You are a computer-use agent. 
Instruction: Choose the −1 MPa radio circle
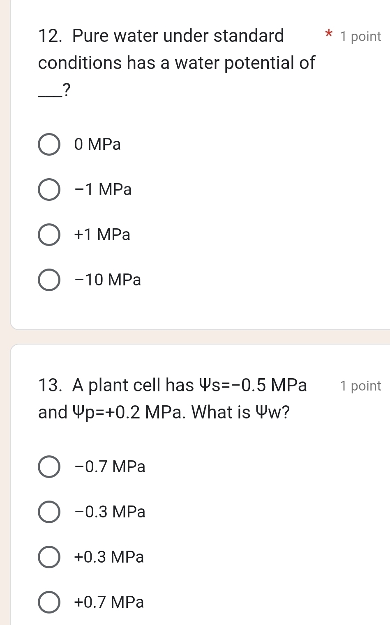click(49, 190)
